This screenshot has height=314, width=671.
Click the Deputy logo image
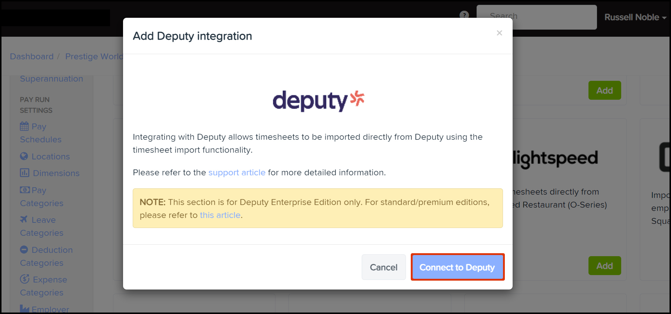point(318,101)
